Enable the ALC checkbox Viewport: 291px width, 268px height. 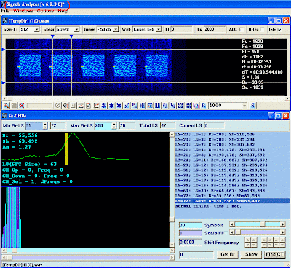pos(242,29)
